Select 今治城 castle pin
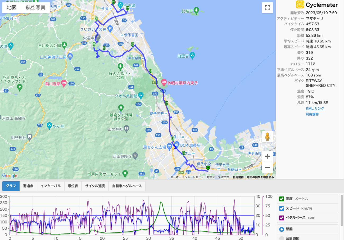 pos(120,5)
